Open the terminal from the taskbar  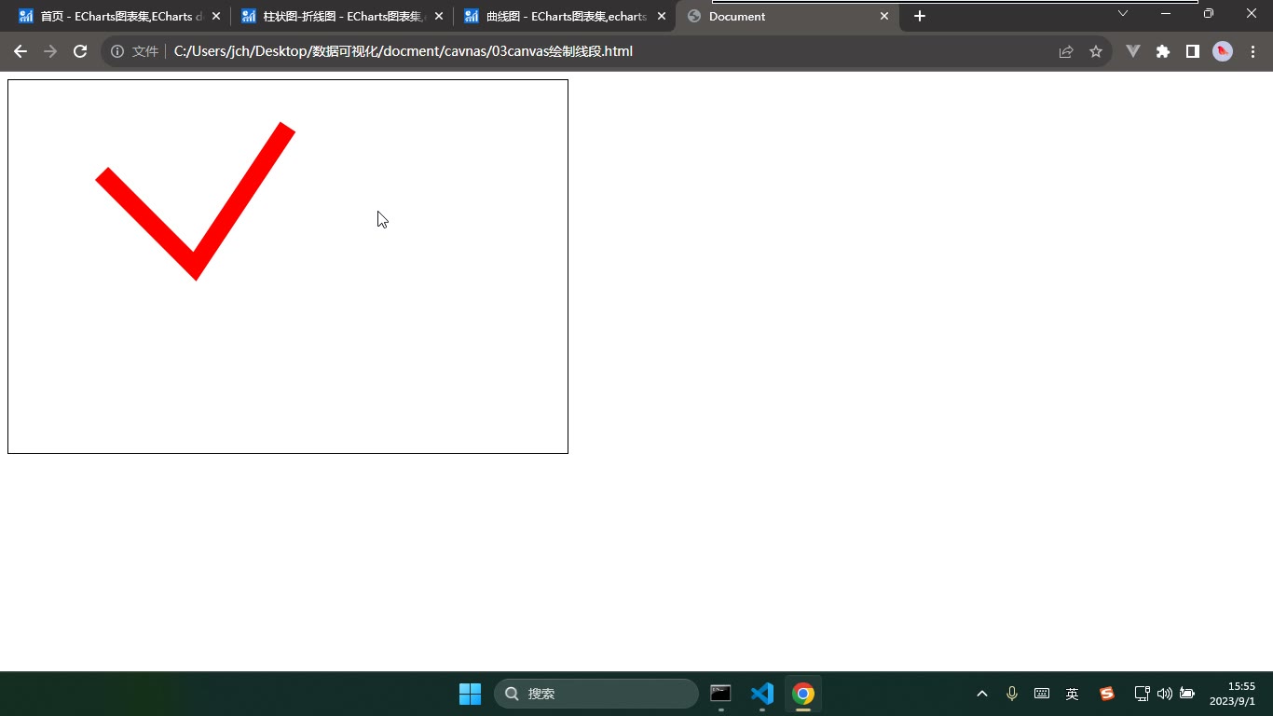pyautogui.click(x=720, y=694)
